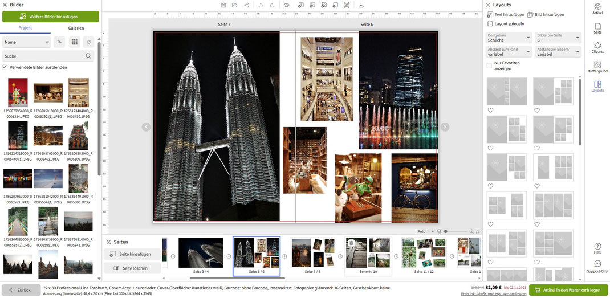Uncheck 'Verwendete Bilder ausblenden' checkbox
Image resolution: width=610 pixels, height=298 pixels.
point(5,67)
